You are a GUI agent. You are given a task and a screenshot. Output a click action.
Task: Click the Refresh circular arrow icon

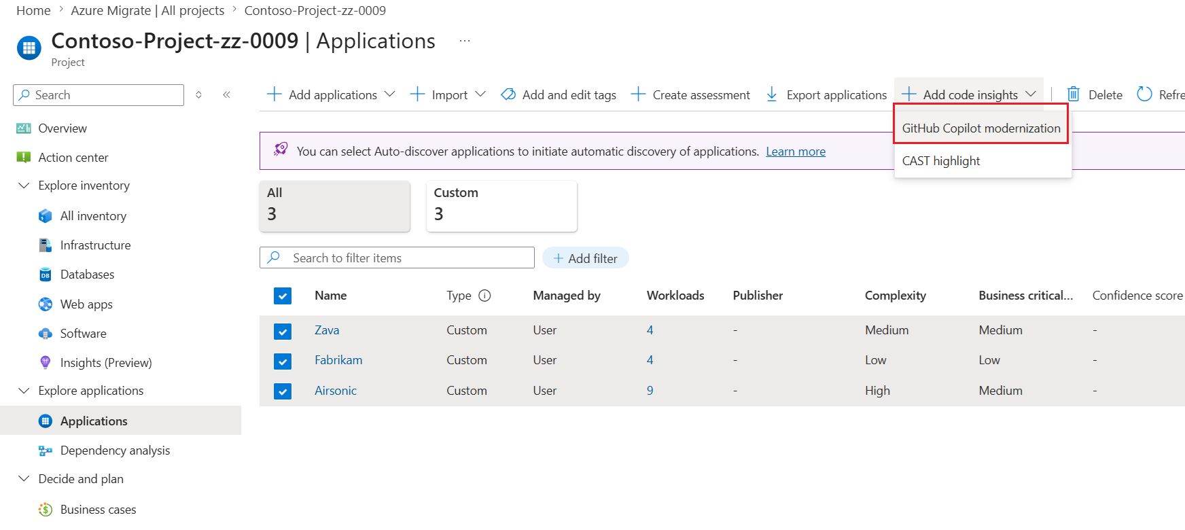coord(1145,94)
